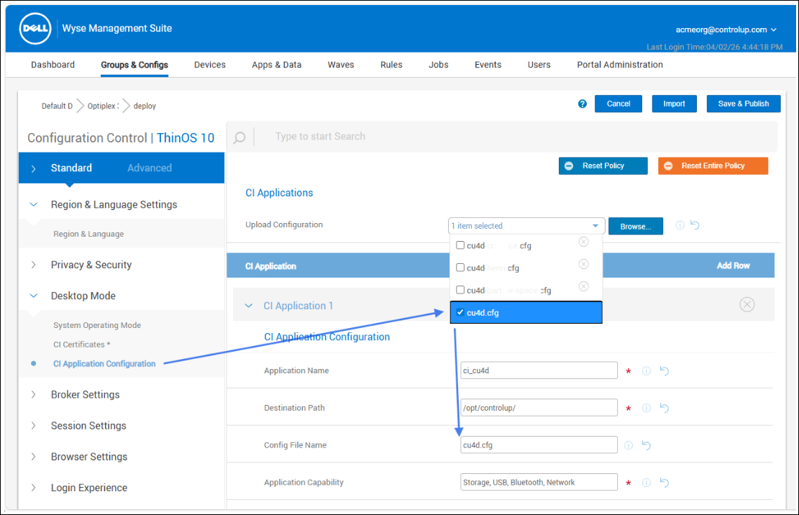Click the Browse... button

[x=636, y=226]
